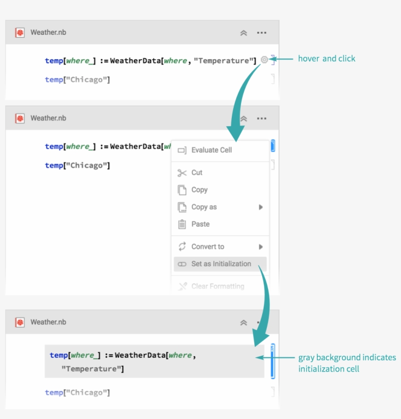Click the red notebook icon in the top Weather.nb header
Image resolution: width=401 pixels, height=419 pixels.
tap(20, 33)
